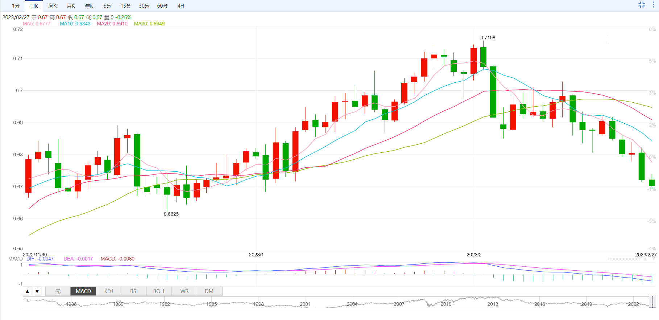The width and height of the screenshot is (659, 320).
Task: Select the 无 (no indicator) button
Action: pyautogui.click(x=58, y=291)
